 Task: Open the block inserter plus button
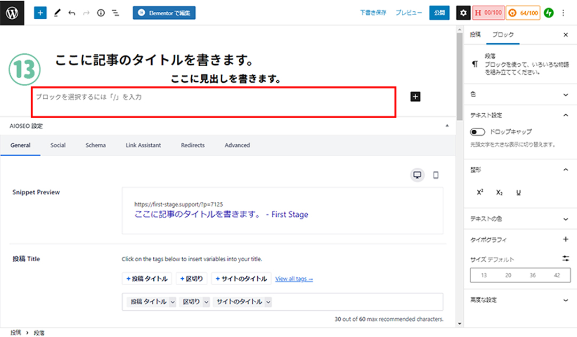(x=41, y=13)
